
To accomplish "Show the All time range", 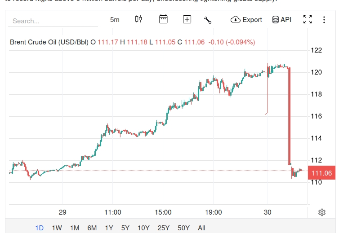I will tap(201, 228).
